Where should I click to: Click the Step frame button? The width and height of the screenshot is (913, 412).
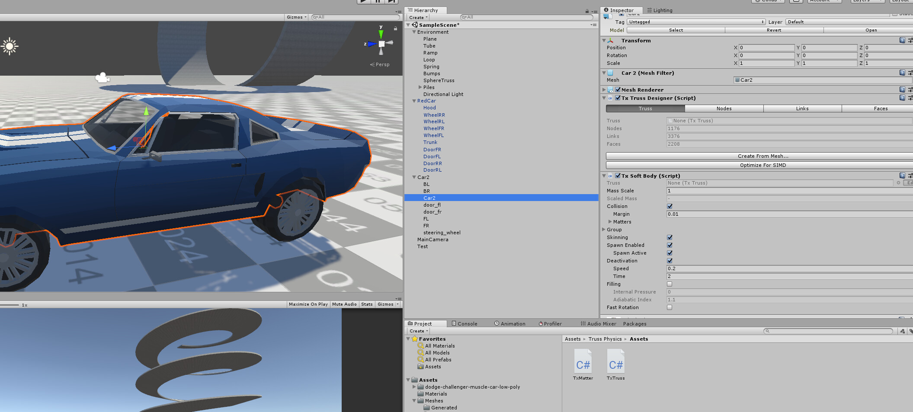(x=391, y=1)
